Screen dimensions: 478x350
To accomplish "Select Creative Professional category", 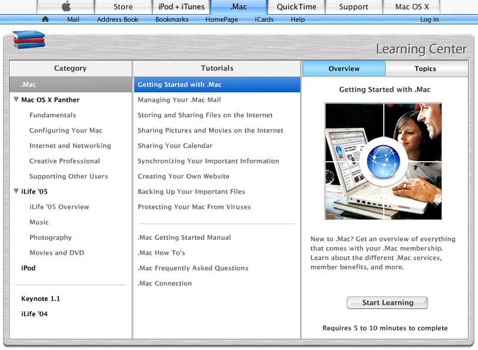I will point(65,161).
